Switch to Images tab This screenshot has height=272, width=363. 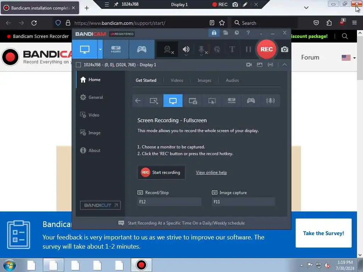coord(204,80)
